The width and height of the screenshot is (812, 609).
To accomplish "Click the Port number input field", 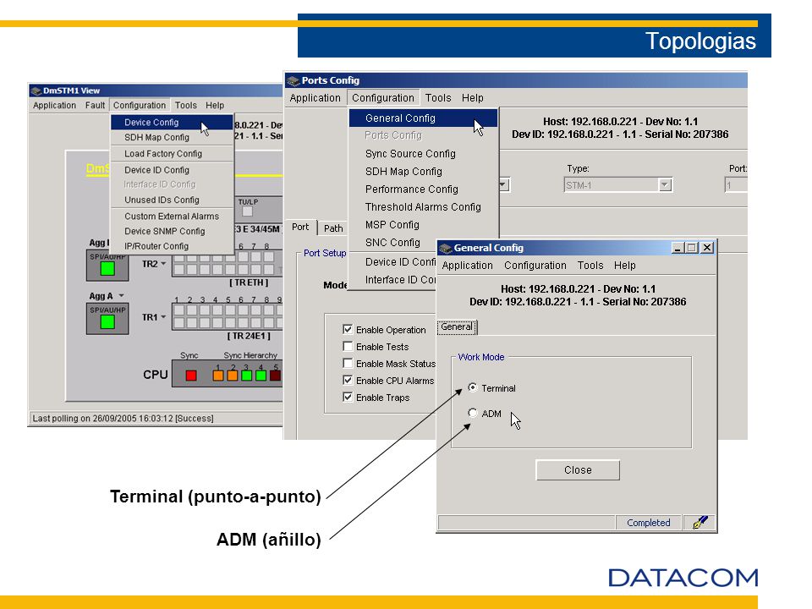I will 736,185.
